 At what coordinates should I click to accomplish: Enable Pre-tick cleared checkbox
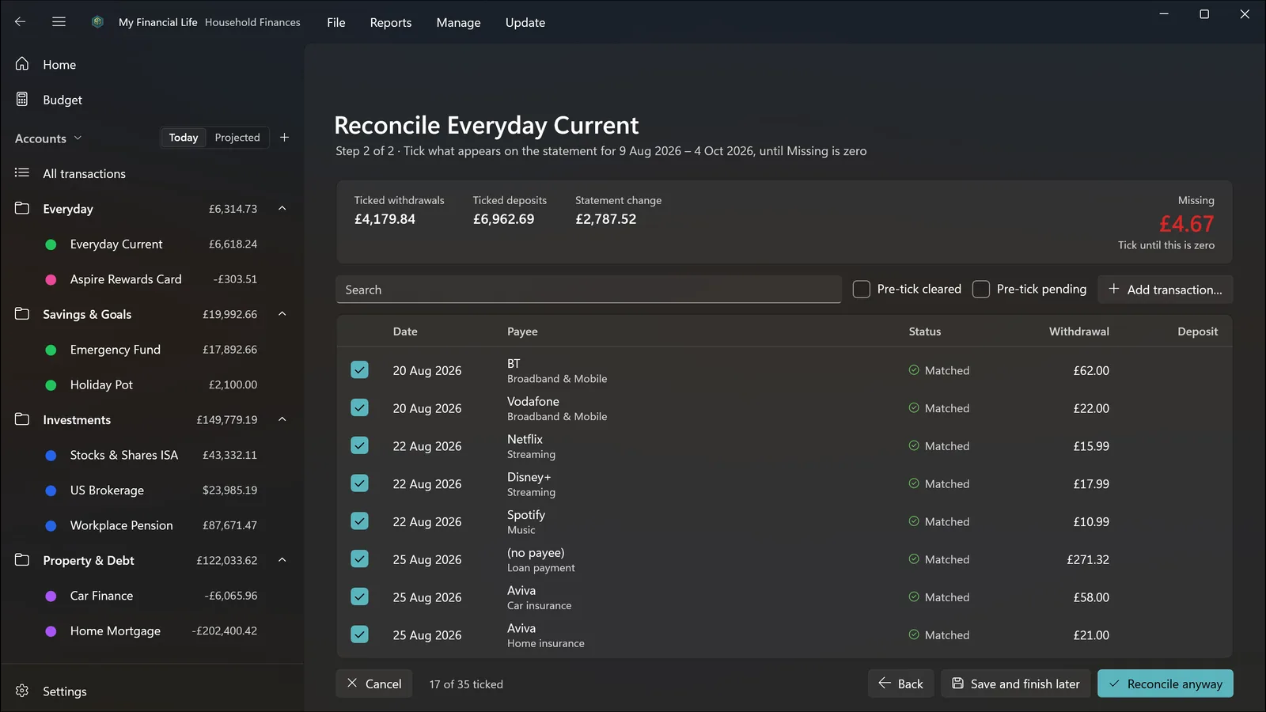click(x=862, y=290)
